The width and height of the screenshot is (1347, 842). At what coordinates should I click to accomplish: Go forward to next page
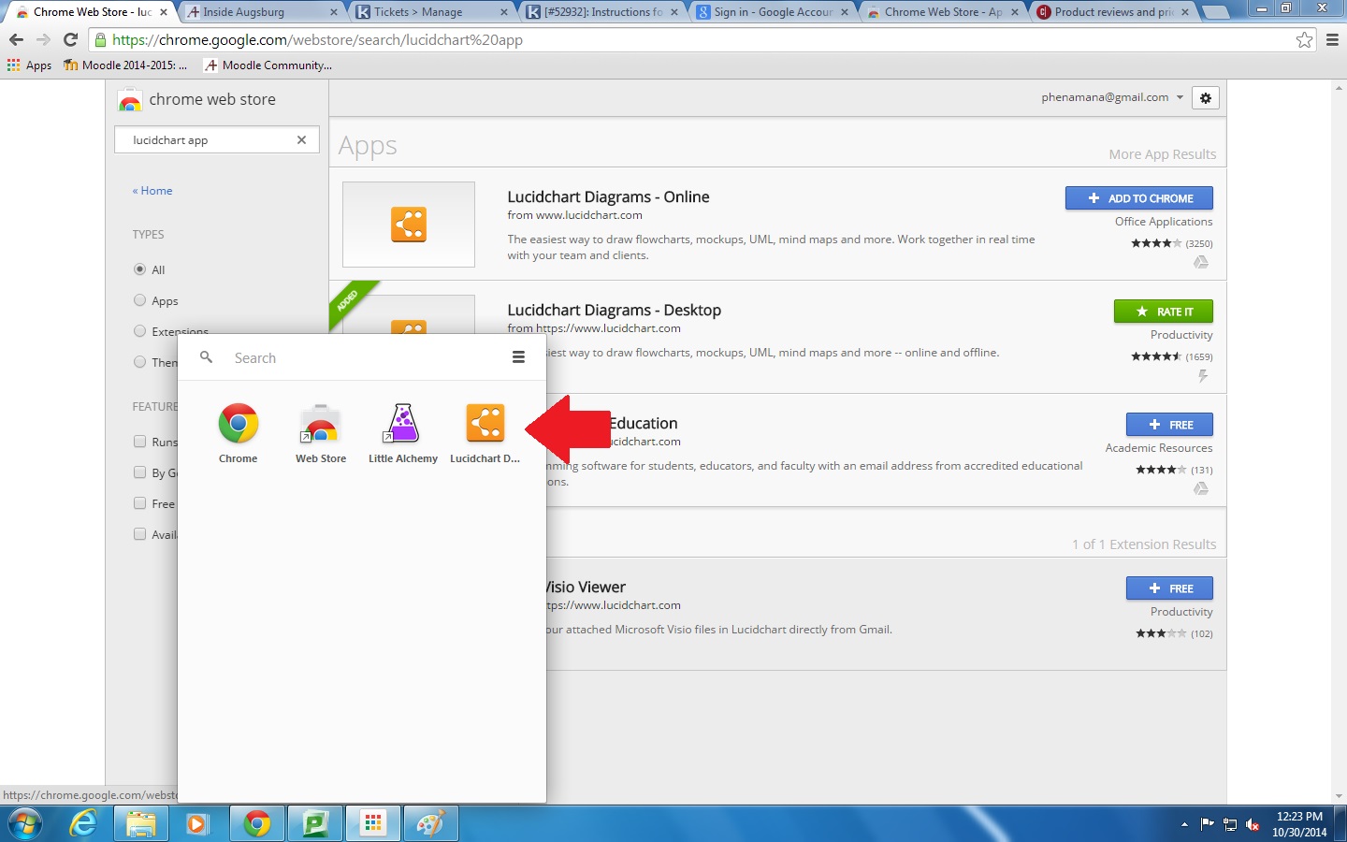point(43,39)
